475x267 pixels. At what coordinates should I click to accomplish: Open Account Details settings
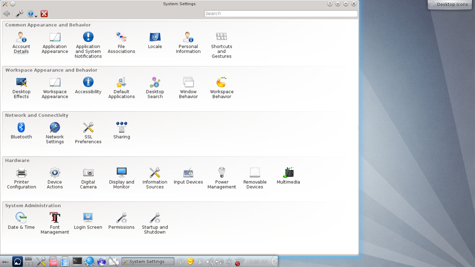[x=21, y=43]
